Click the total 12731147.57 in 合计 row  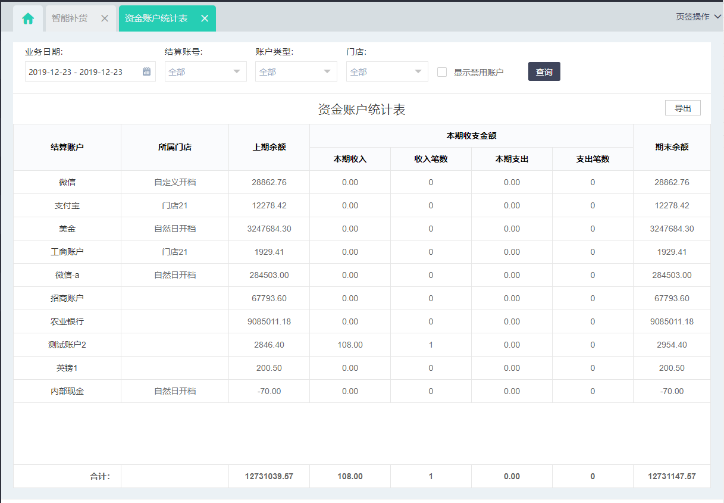[x=672, y=476]
